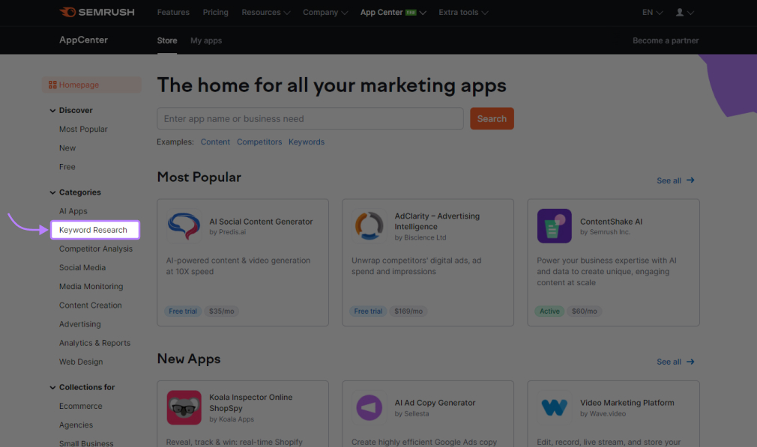Viewport: 757px width, 447px height.
Task: Select the Social Media category
Action: click(82, 267)
